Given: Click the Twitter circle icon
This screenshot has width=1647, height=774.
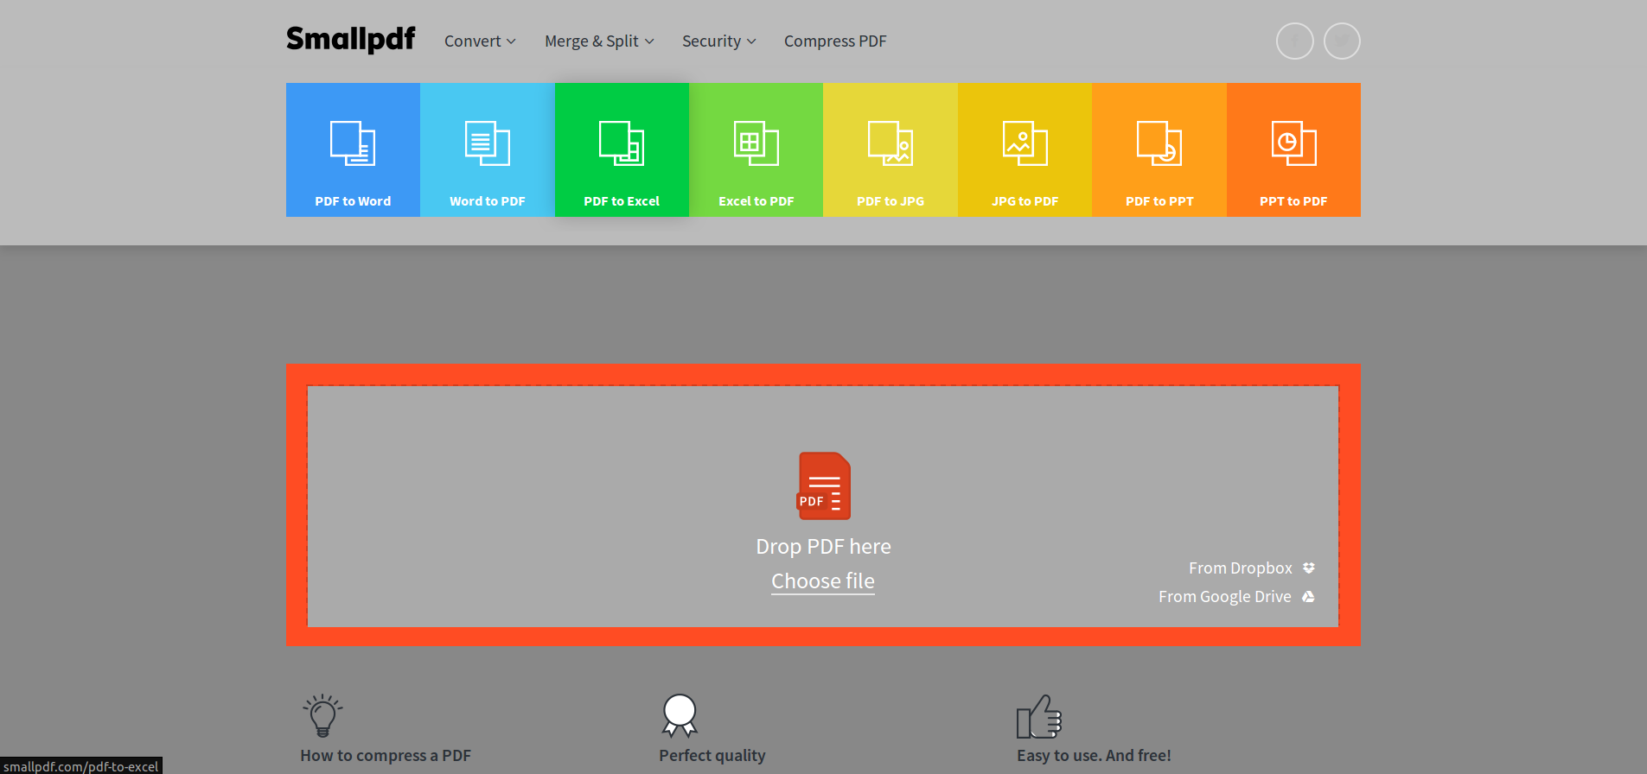Looking at the screenshot, I should pyautogui.click(x=1342, y=41).
